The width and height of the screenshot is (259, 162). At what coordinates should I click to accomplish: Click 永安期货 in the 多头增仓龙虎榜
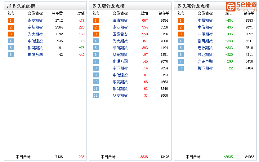[x=120, y=27]
